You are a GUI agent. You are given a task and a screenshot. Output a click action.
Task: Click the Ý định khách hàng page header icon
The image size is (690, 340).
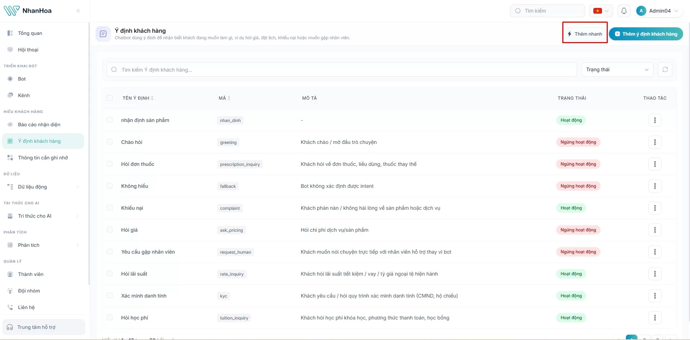pos(103,34)
